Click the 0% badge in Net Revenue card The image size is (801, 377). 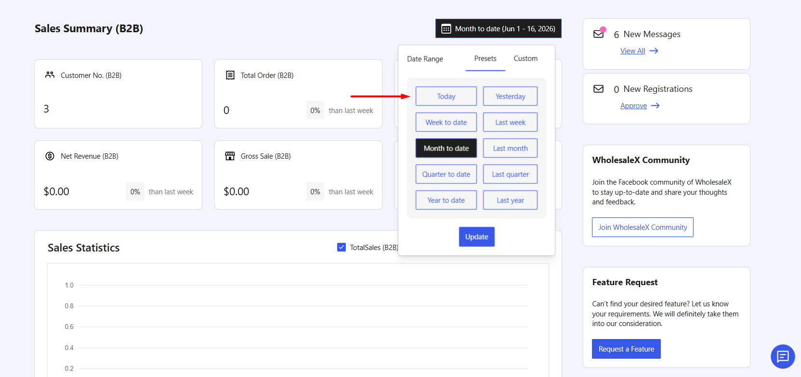[x=135, y=191]
